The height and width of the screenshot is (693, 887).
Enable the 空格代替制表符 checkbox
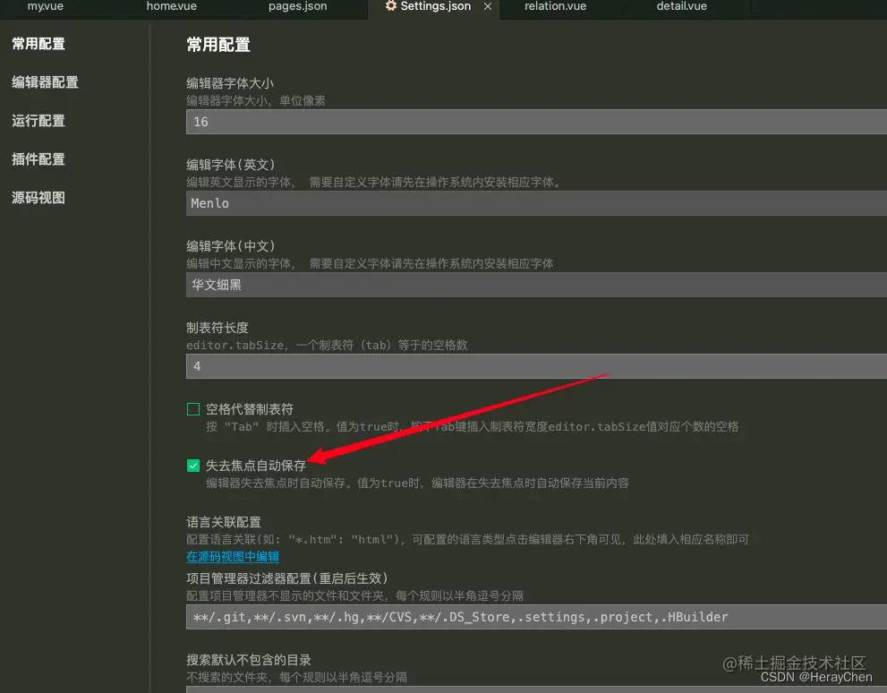click(x=192, y=408)
